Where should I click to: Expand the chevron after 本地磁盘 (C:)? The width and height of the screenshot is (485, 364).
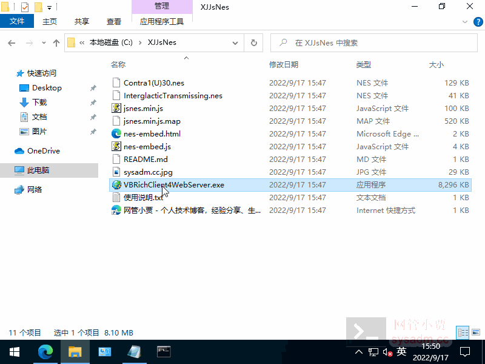pos(140,42)
